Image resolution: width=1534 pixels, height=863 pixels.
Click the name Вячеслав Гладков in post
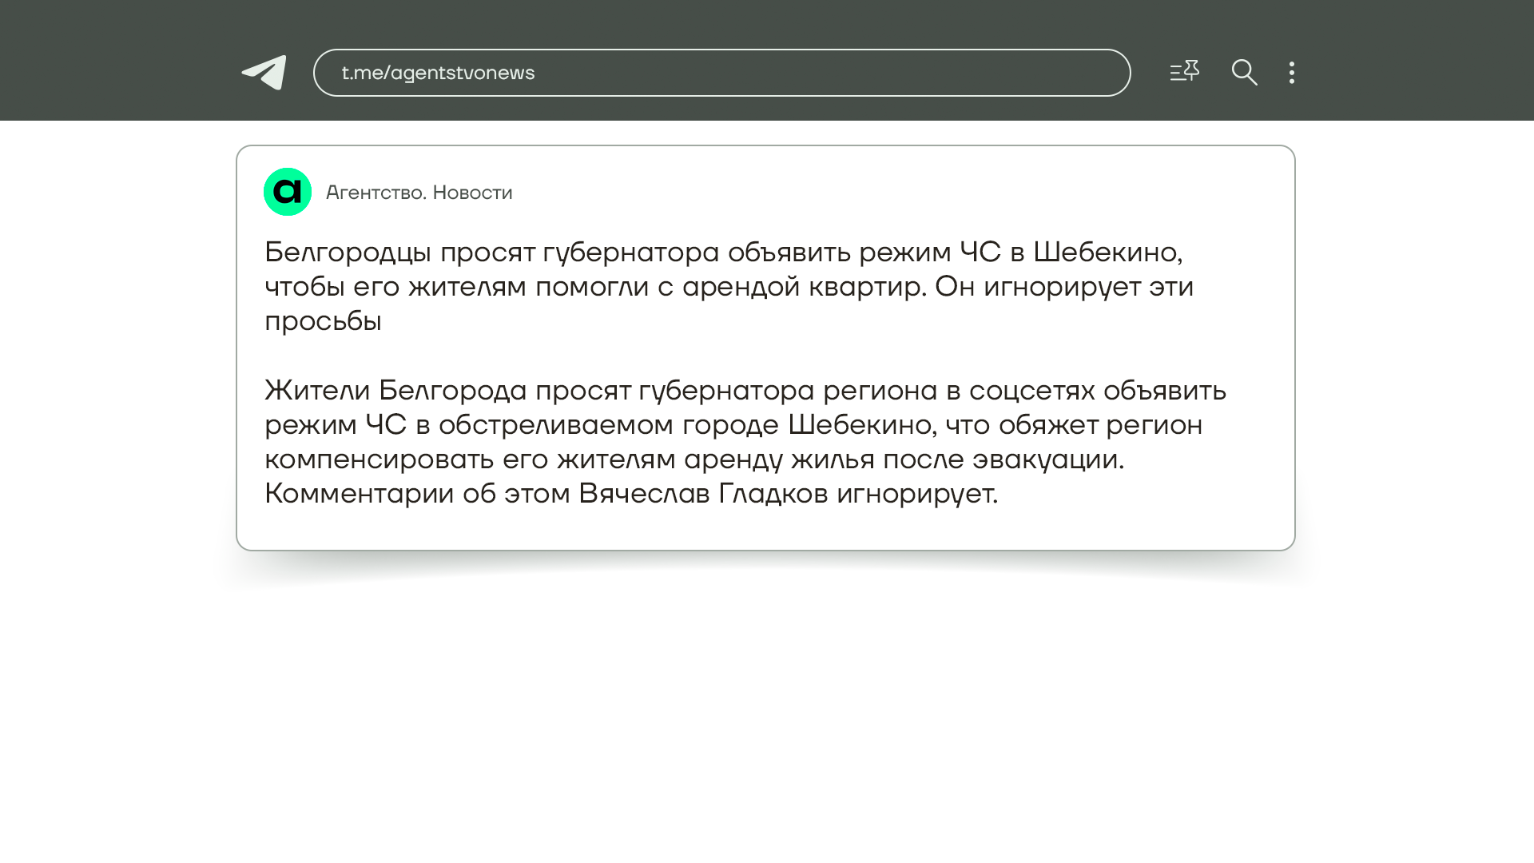pos(702,494)
